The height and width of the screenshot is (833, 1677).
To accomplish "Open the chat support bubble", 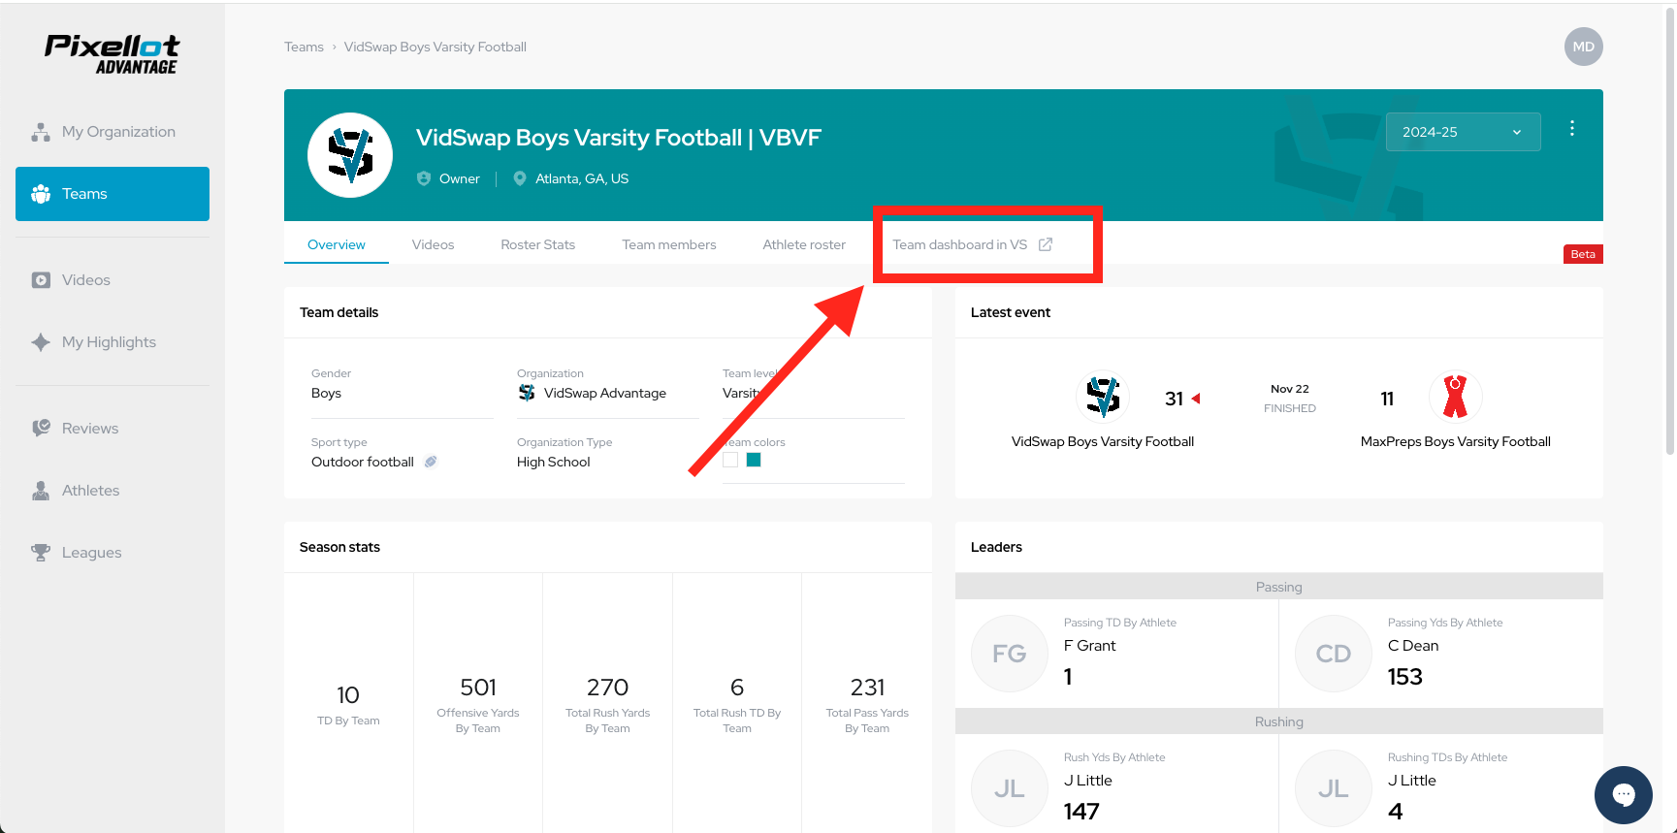I will click(x=1623, y=794).
